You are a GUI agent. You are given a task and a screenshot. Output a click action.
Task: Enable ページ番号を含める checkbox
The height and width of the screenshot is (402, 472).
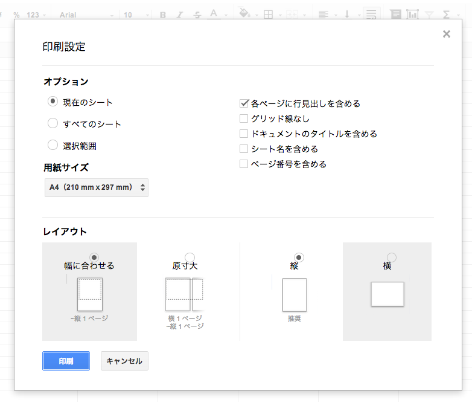pyautogui.click(x=244, y=164)
